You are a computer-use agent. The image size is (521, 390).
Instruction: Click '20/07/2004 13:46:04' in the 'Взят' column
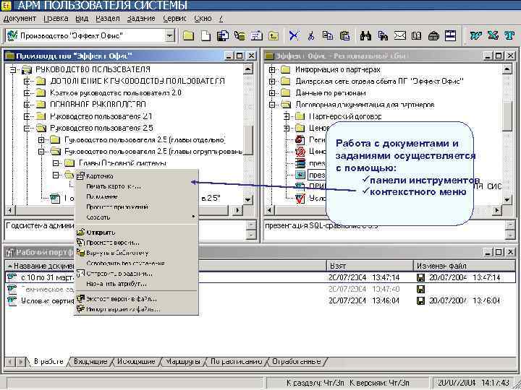364,300
